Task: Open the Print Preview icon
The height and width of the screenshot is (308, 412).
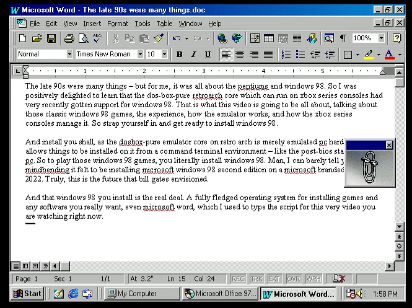Action: tap(84, 38)
